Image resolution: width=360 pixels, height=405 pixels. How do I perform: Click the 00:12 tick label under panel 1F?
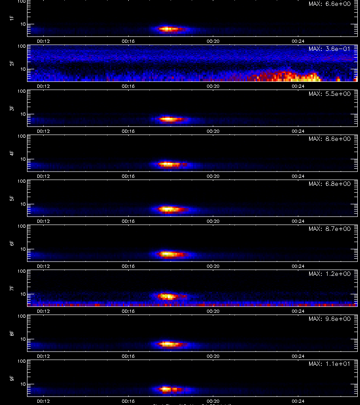pos(43,41)
